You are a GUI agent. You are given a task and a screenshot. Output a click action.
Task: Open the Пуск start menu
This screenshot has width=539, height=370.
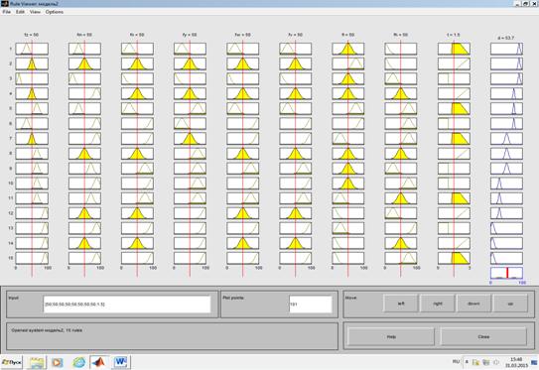coord(12,362)
